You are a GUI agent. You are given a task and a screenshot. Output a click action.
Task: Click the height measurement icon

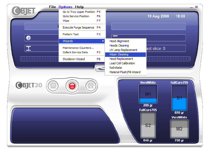(28, 48)
